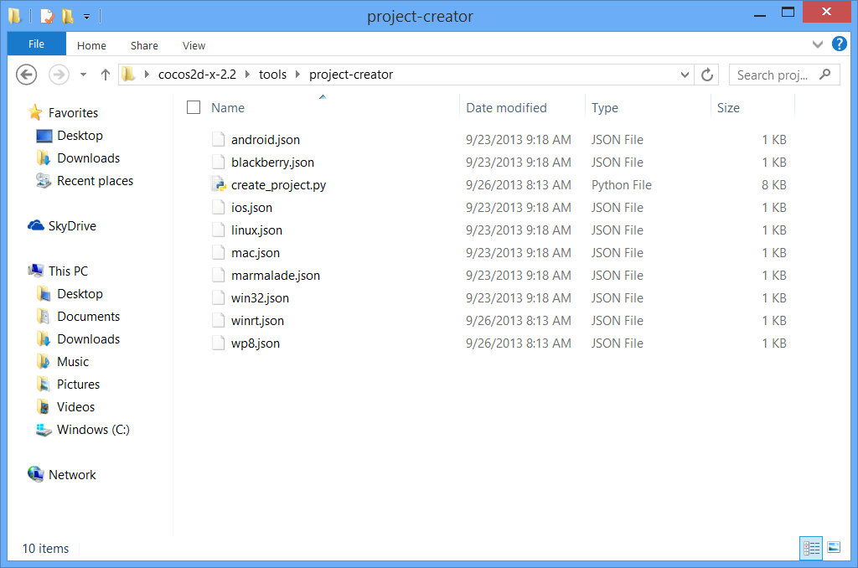
Task: Switch to Details view in status bar
Action: 811,548
